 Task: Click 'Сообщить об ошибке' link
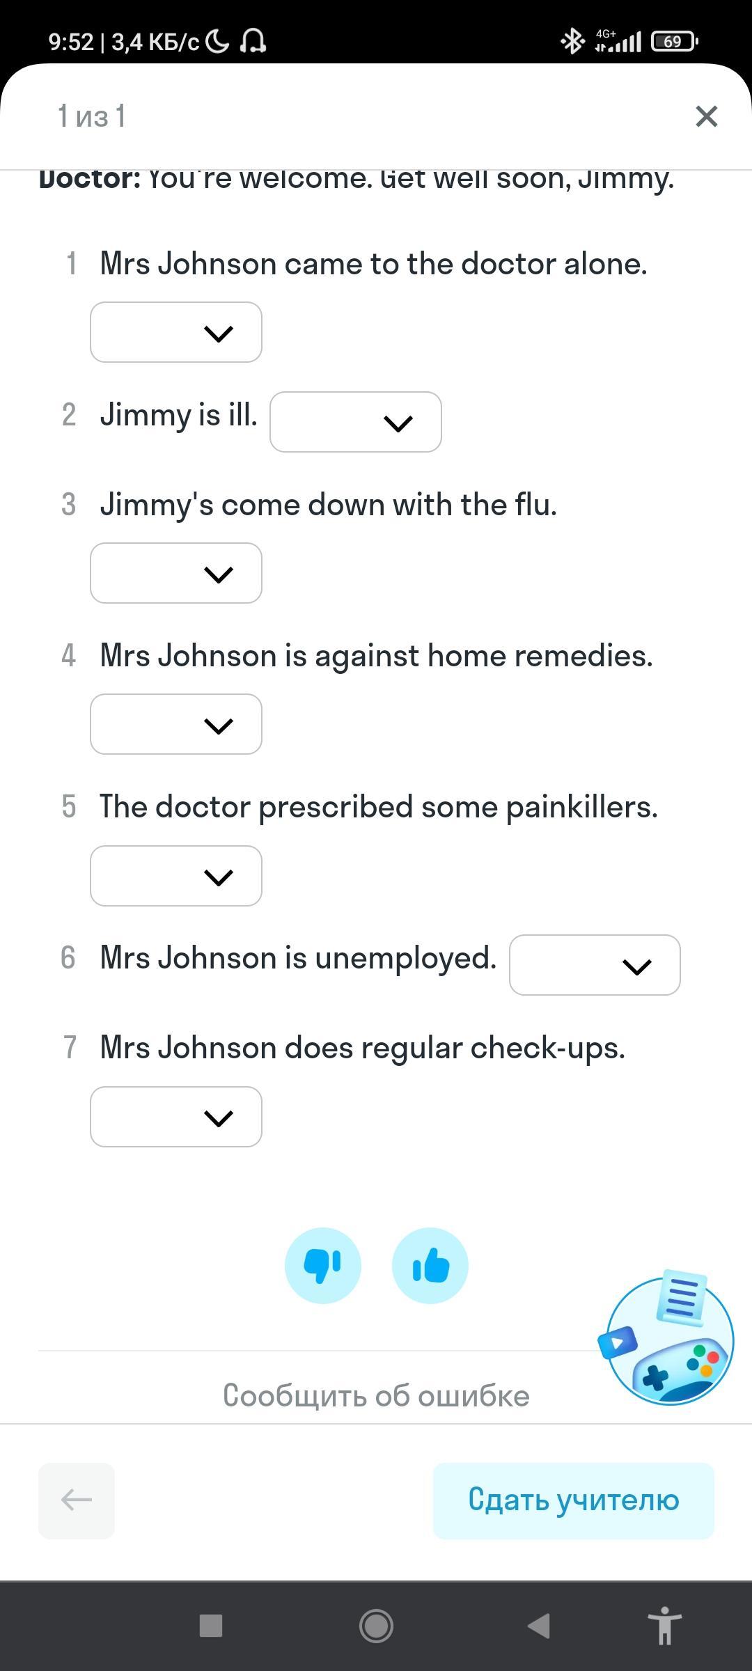(x=376, y=1396)
